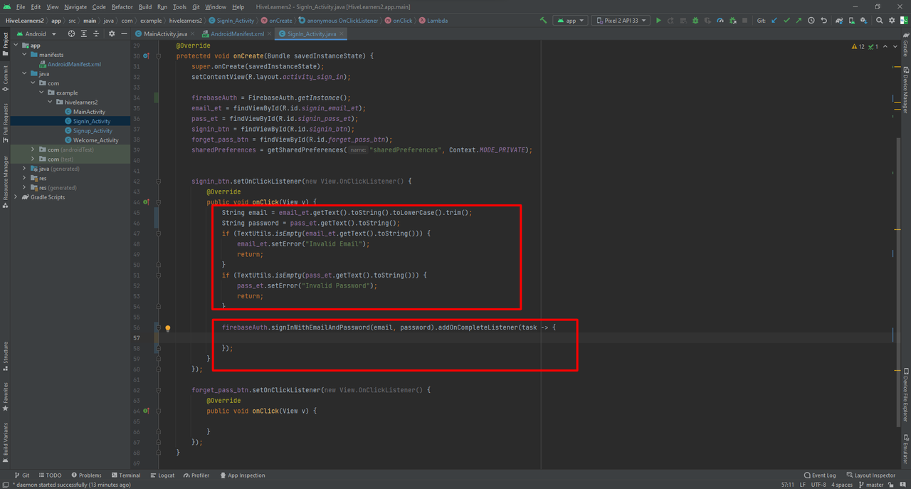Open the Tools menu
This screenshot has height=489, width=911.
(x=179, y=6)
